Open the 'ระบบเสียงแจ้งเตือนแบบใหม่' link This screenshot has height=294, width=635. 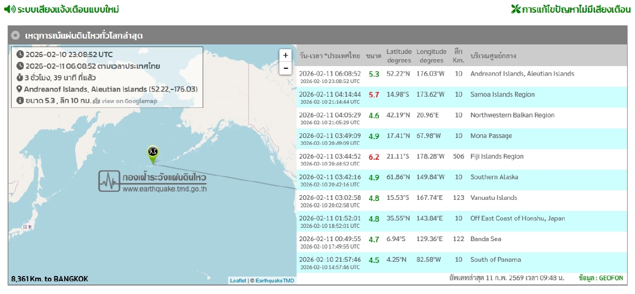pos(68,10)
